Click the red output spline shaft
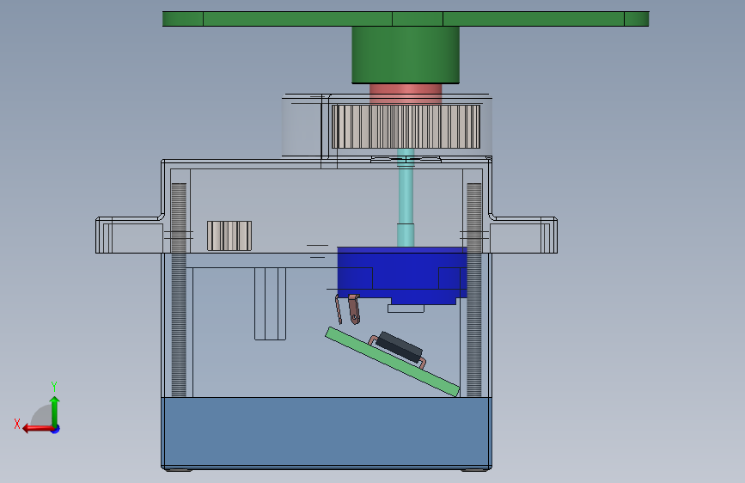 click(406, 94)
